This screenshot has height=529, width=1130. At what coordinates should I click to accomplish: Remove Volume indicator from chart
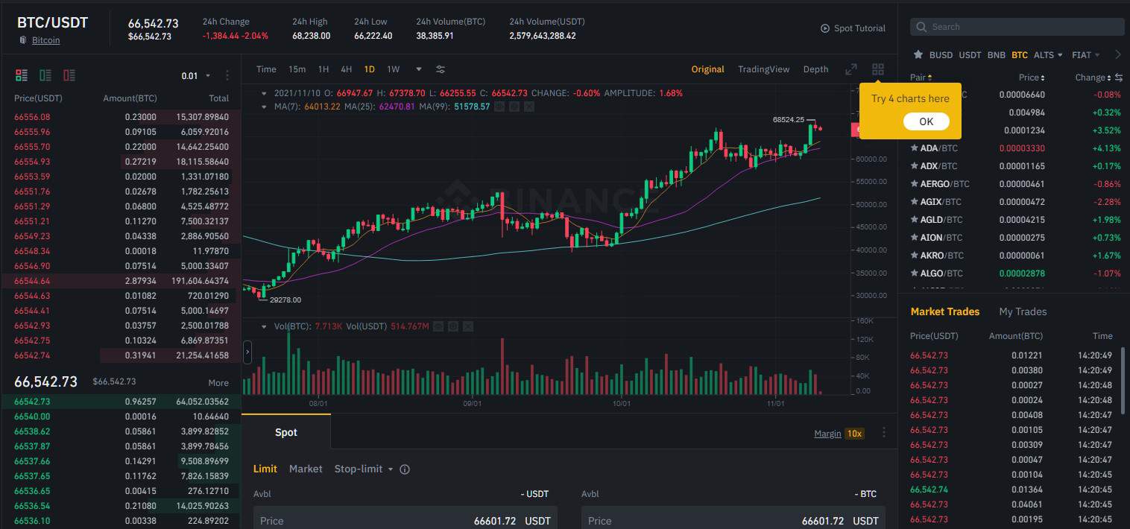click(467, 326)
